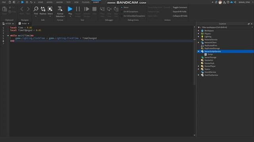Screen dimensions: 254x142
Task: Switch to the VIEW ribbon tab
Action: (x=76, y=2)
